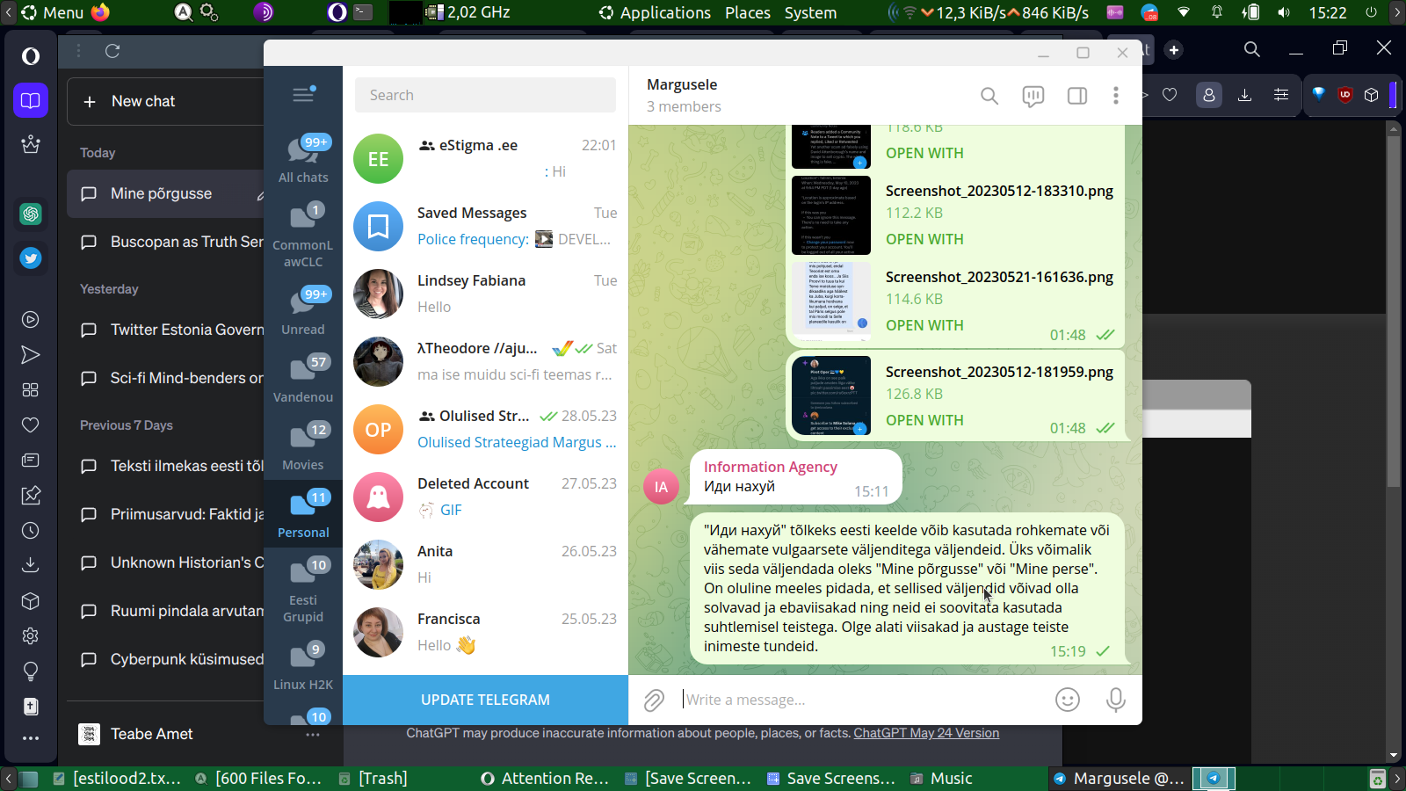Open Mine põrgusse ChatGPT conversation
Image resolution: width=1406 pixels, height=791 pixels.
tap(167, 193)
